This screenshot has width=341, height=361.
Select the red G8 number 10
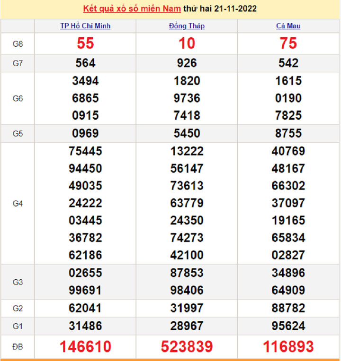click(187, 43)
